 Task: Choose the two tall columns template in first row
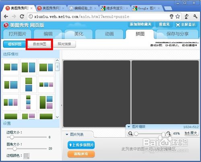[29, 67]
